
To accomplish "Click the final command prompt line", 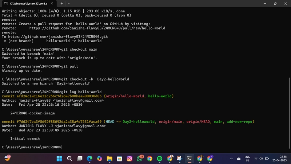I will pos(32,147).
